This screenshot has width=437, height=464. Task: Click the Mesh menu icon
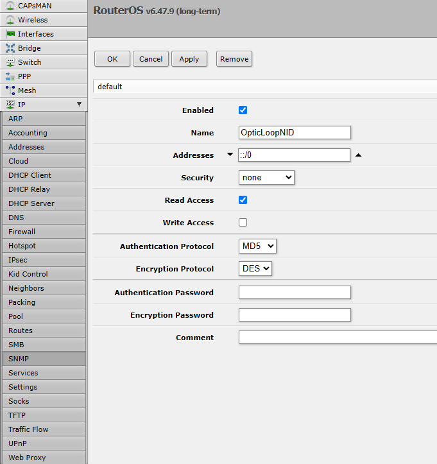point(10,90)
